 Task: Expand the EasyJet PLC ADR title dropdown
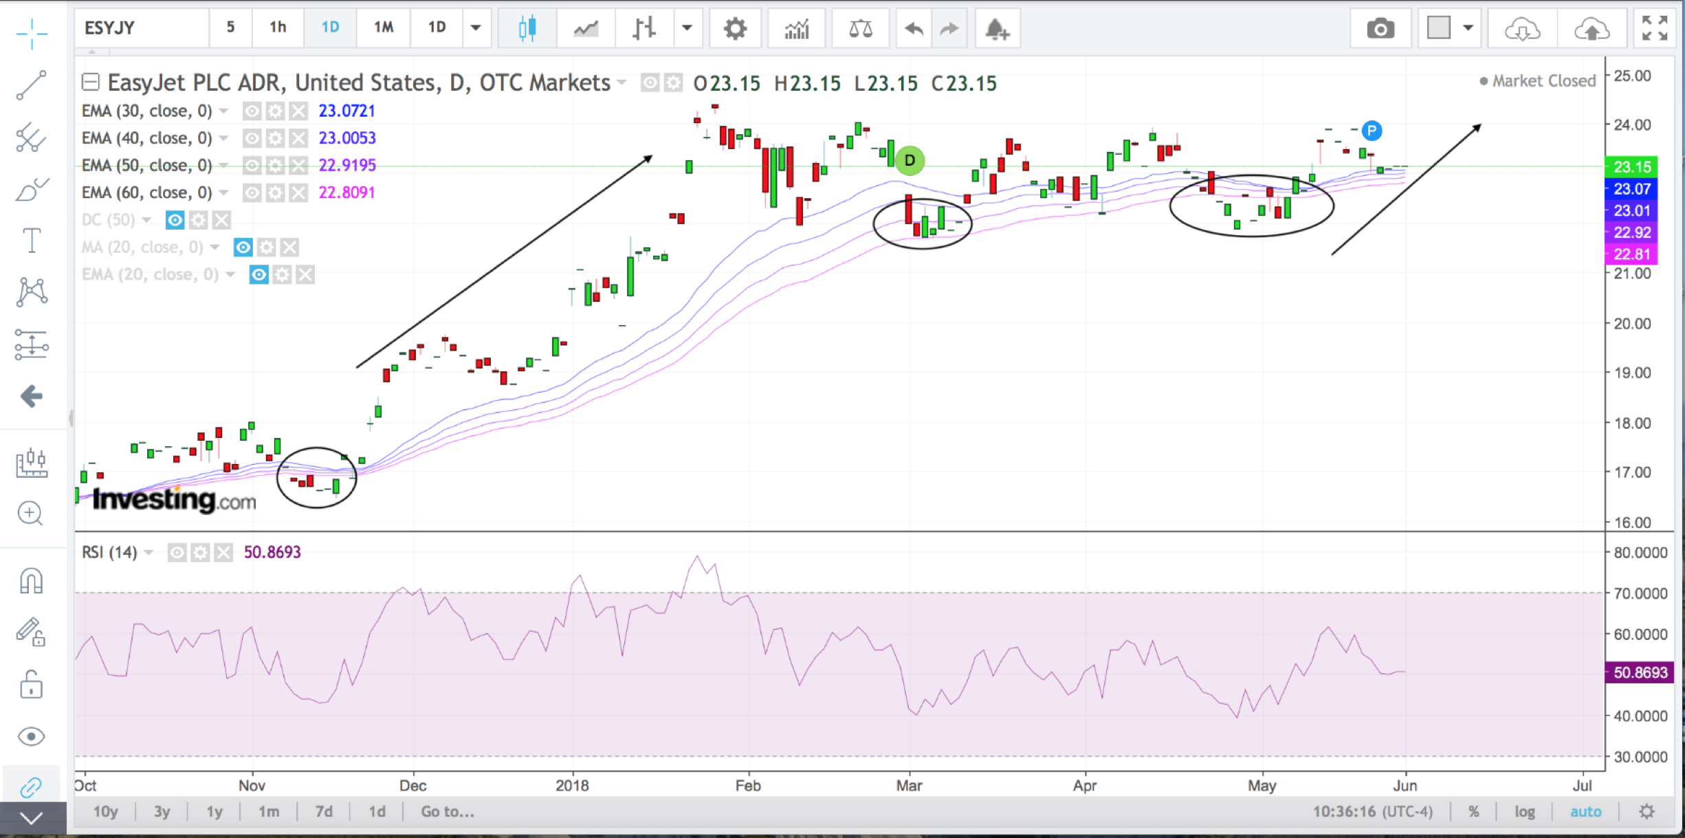tap(621, 83)
